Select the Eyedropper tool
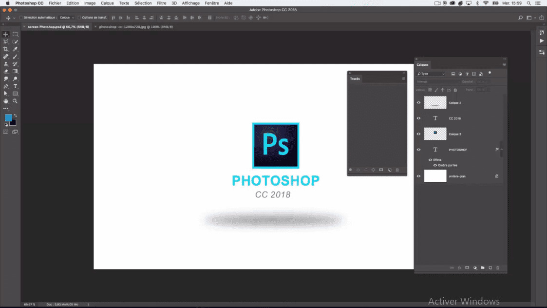Image resolution: width=547 pixels, height=308 pixels. tap(15, 49)
